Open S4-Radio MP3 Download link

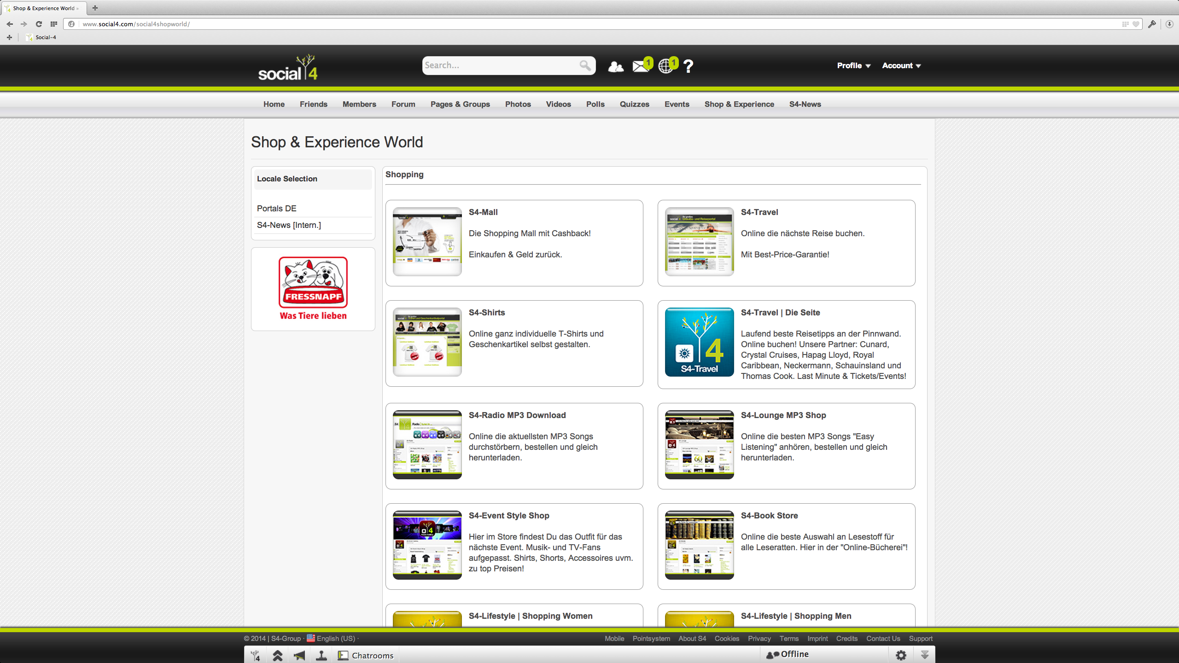coord(517,415)
